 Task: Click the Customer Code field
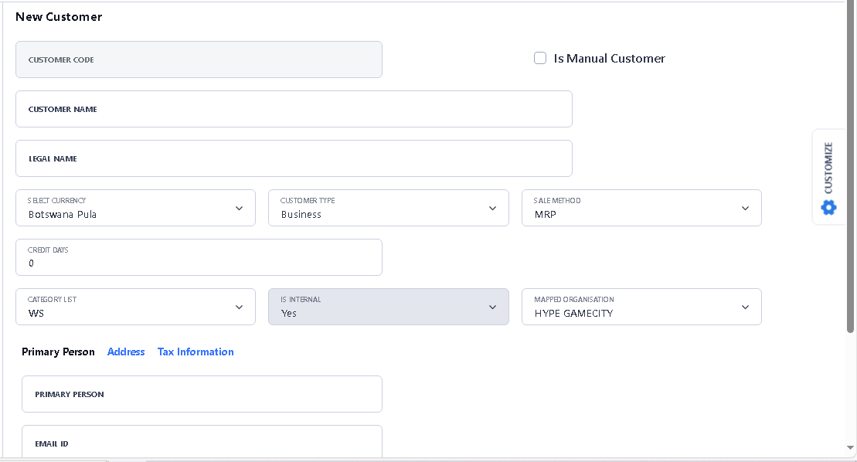click(199, 59)
